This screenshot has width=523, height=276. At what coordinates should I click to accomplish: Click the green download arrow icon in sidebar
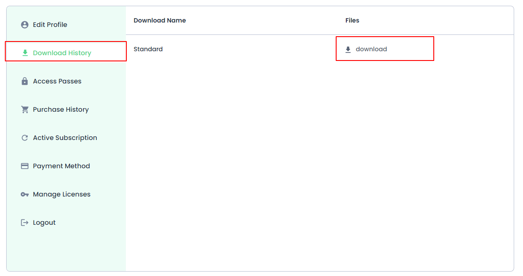pos(25,53)
